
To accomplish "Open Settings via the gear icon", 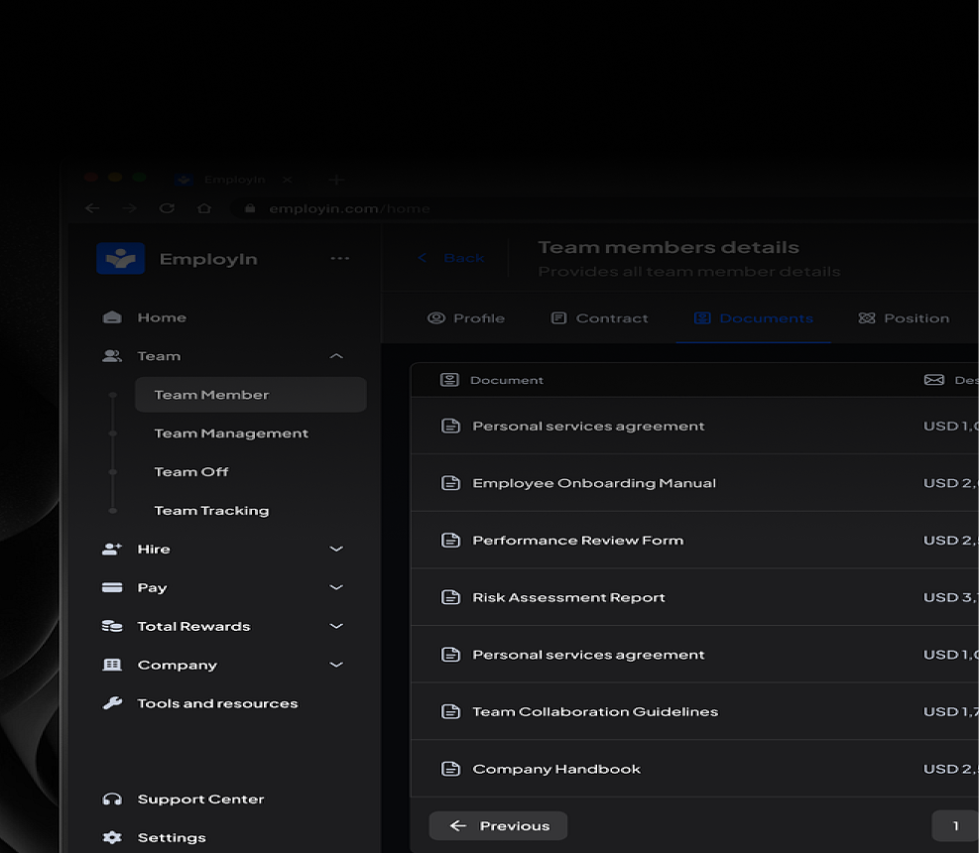I will pos(112,838).
